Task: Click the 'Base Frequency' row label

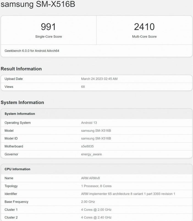Action: (x=16, y=202)
